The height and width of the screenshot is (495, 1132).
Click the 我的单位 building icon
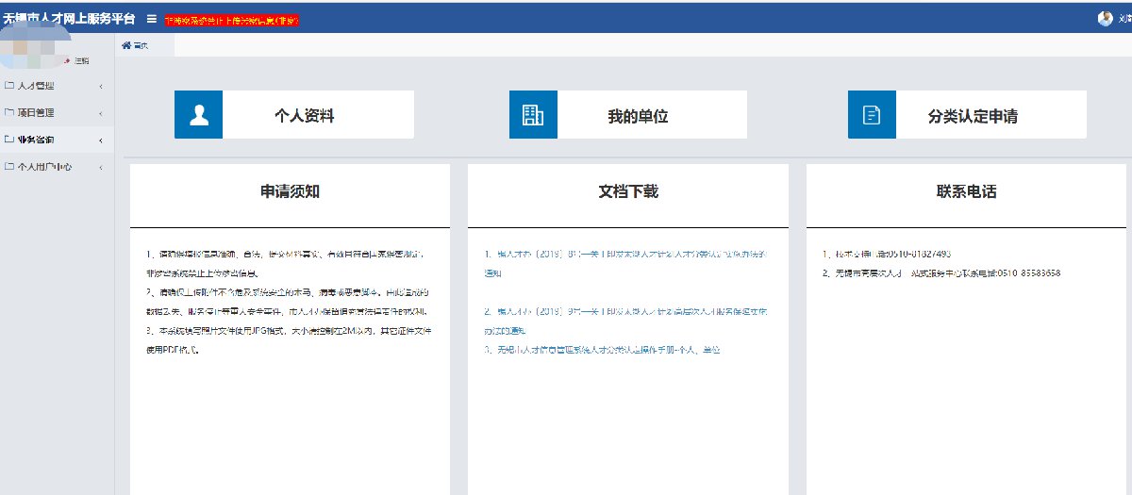tap(533, 115)
